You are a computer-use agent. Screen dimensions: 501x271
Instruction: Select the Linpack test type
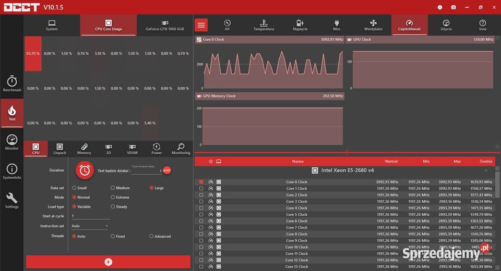[59, 149]
